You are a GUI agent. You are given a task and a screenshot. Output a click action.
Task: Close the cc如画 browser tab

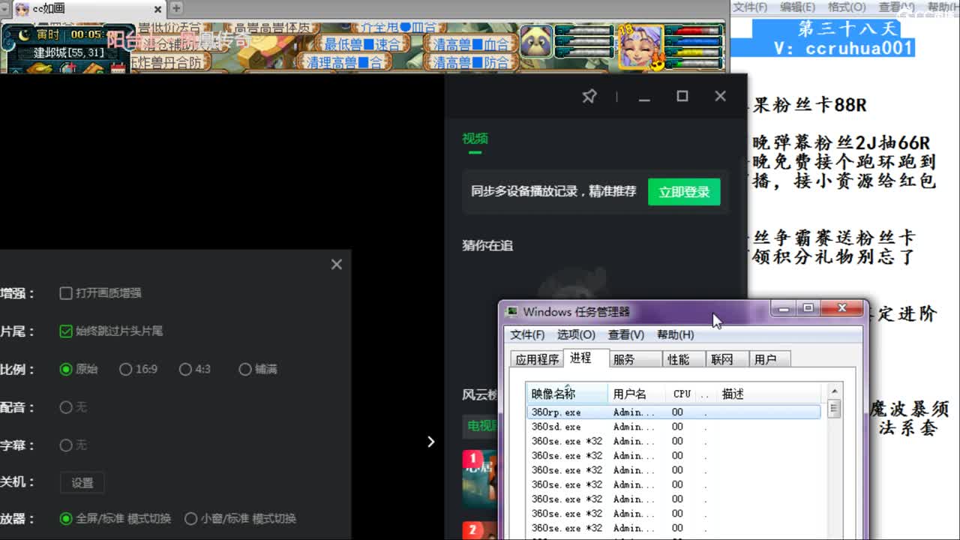coord(158,8)
